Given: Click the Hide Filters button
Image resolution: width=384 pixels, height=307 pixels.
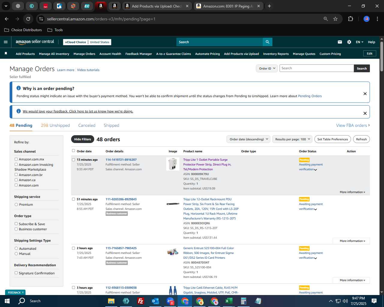Looking at the screenshot, I should [82, 139].
